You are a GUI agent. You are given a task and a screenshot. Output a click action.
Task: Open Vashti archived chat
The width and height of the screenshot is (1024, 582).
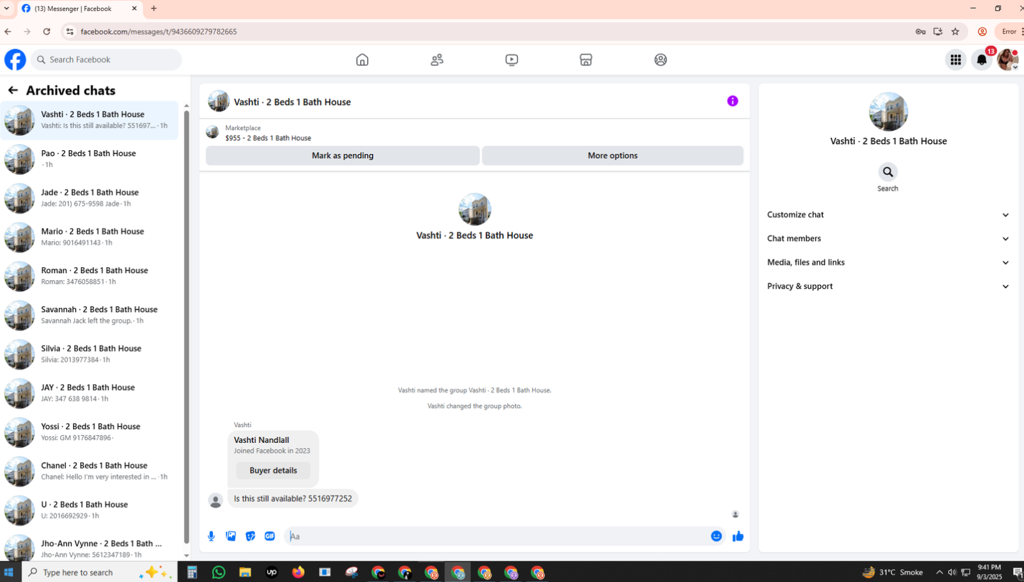[89, 120]
